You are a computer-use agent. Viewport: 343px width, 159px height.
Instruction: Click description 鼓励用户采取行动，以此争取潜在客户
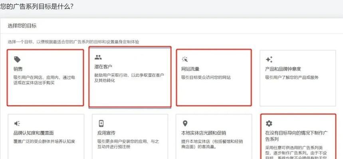coord(129,78)
